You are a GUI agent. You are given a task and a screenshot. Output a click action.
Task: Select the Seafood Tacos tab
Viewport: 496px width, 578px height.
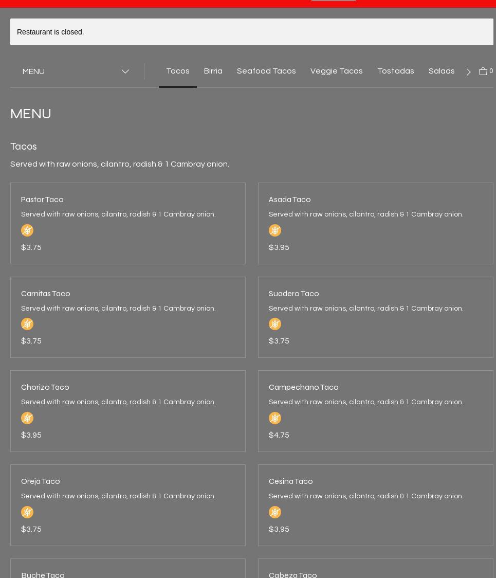click(266, 71)
